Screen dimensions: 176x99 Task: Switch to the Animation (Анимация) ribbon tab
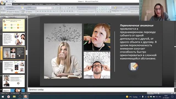point(29,4)
